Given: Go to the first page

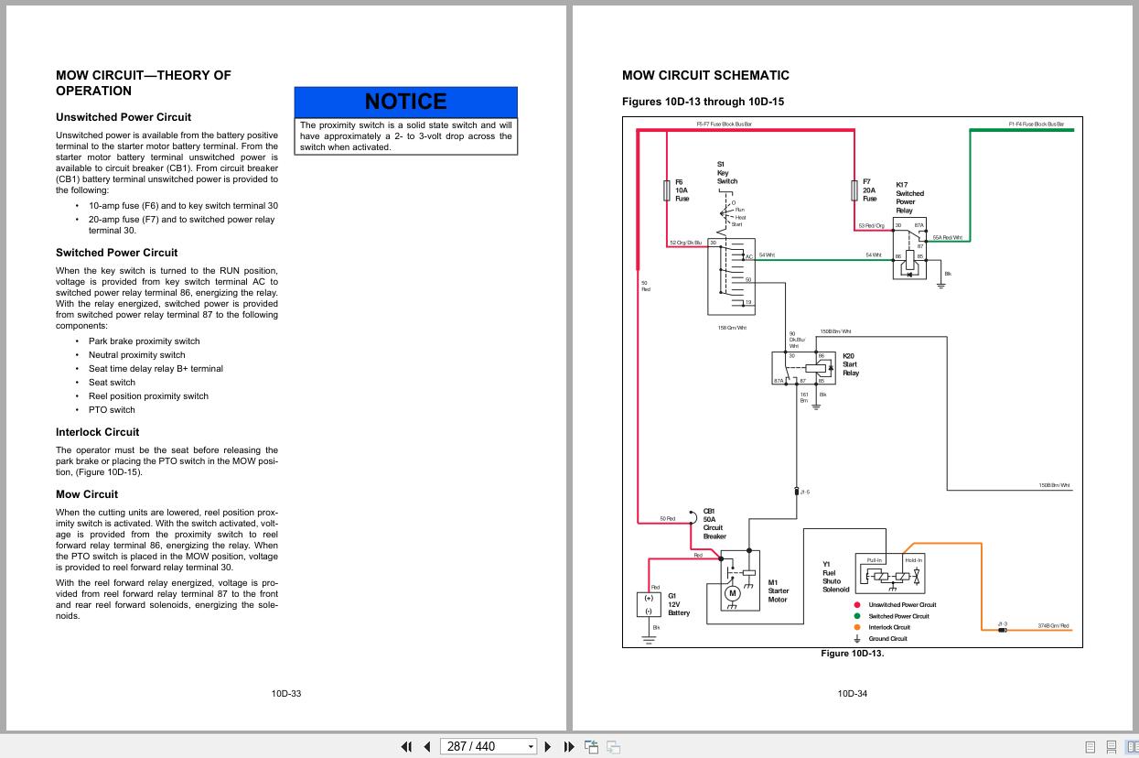Looking at the screenshot, I should [x=407, y=746].
